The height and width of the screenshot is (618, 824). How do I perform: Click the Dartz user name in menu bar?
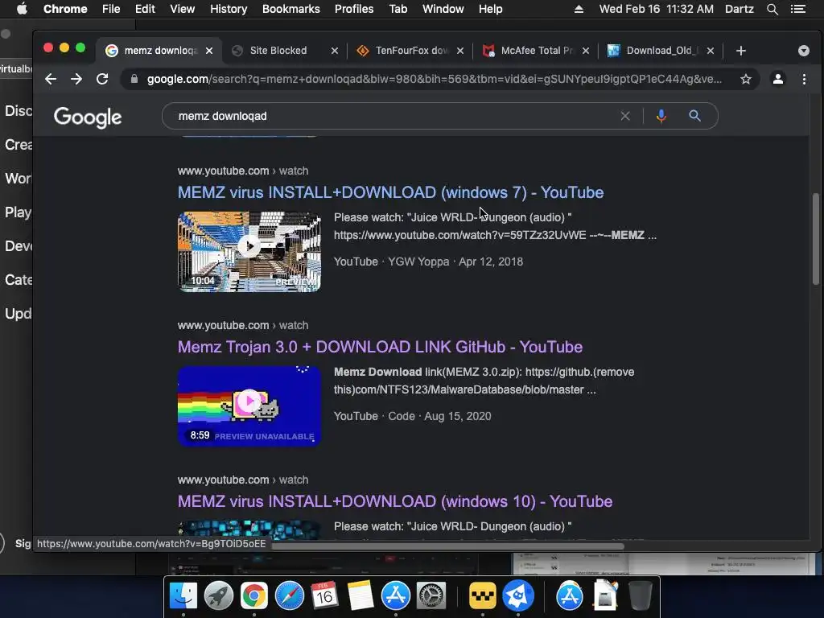(x=740, y=9)
